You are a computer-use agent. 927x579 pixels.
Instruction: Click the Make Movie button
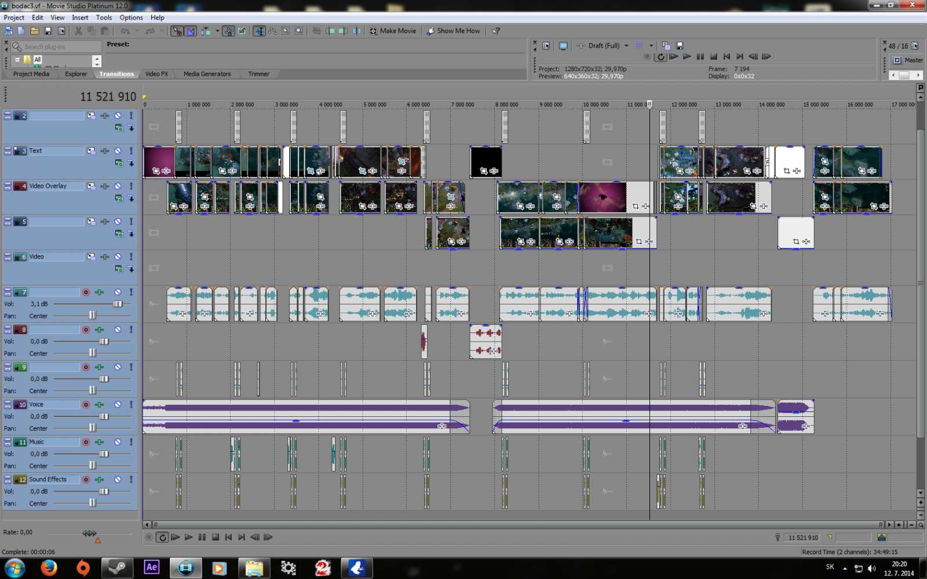(393, 31)
